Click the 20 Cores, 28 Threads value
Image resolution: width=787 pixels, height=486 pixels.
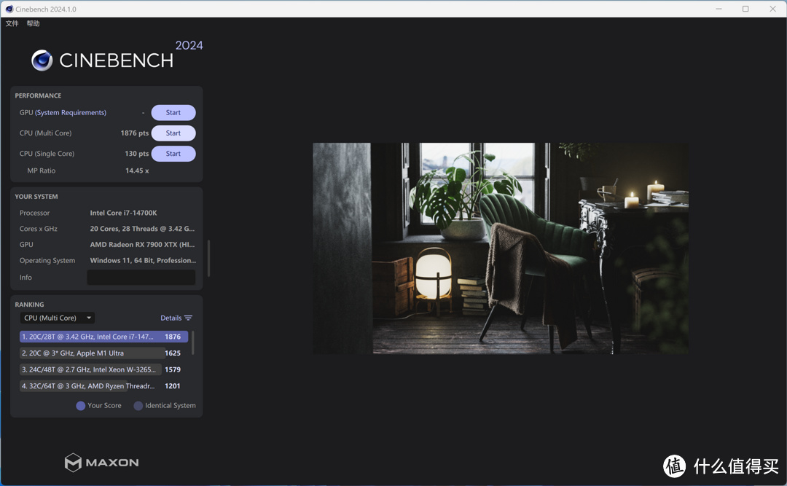142,229
